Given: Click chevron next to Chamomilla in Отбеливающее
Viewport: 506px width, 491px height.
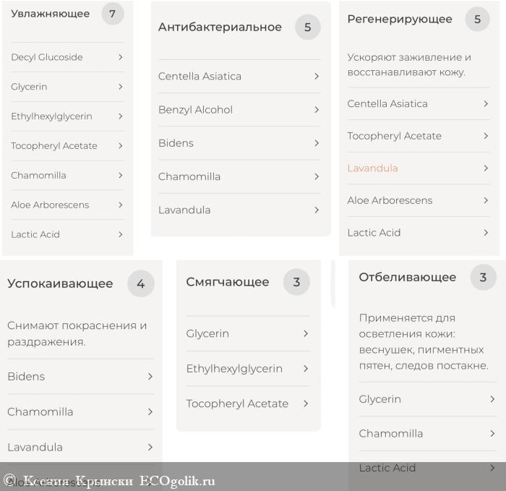Looking at the screenshot, I should tap(492, 434).
